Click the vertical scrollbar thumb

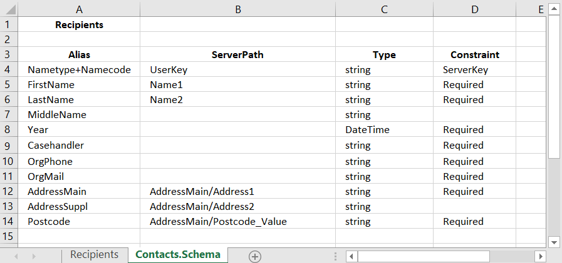point(554,87)
